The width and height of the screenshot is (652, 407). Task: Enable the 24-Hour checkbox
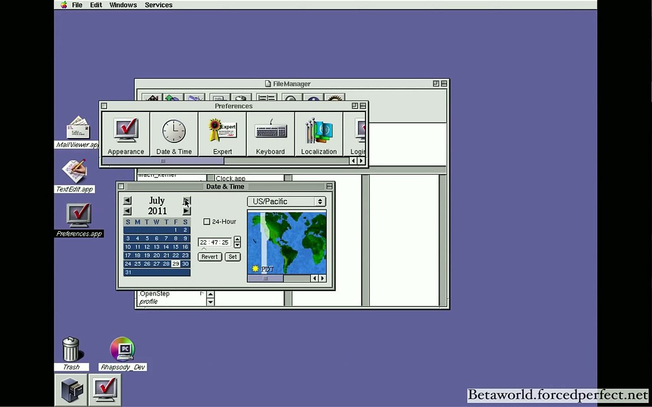[x=207, y=222]
